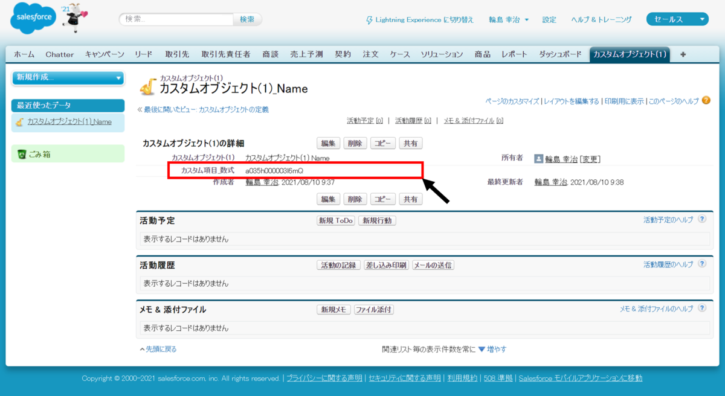This screenshot has width=725, height=396.
Task: Click the top 削除 button
Action: click(355, 143)
